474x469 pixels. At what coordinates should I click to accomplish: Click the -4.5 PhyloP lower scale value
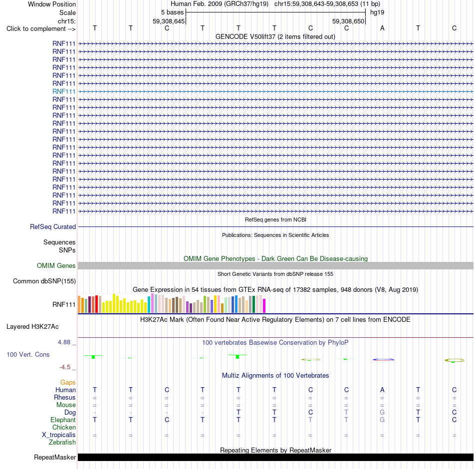click(65, 367)
